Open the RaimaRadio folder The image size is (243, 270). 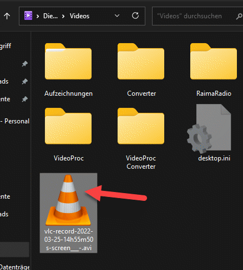214,61
